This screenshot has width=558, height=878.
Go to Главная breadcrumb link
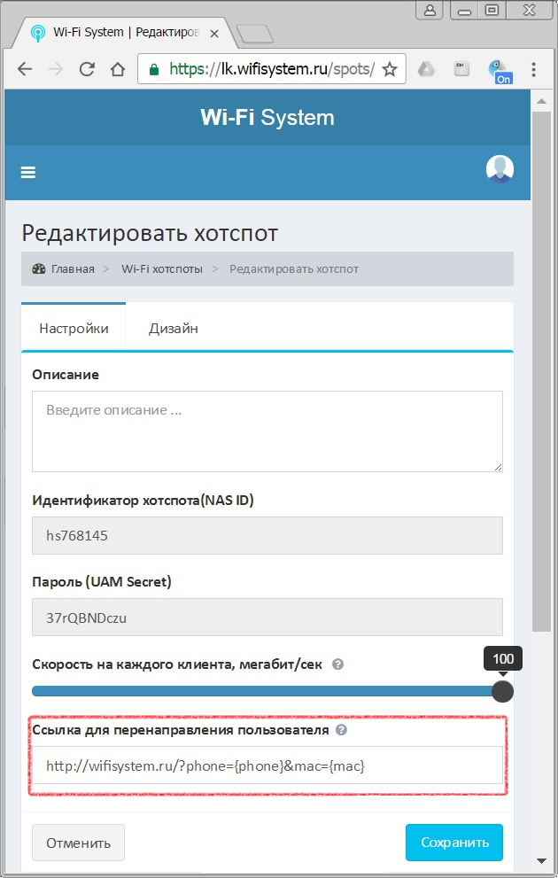coord(63,268)
